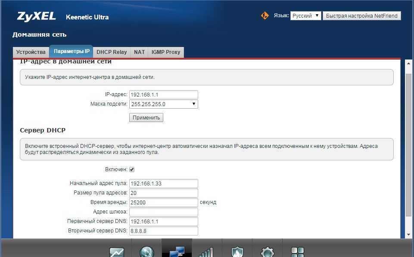414x257 pixels.
Task: Open the NAT tab
Action: (139, 52)
